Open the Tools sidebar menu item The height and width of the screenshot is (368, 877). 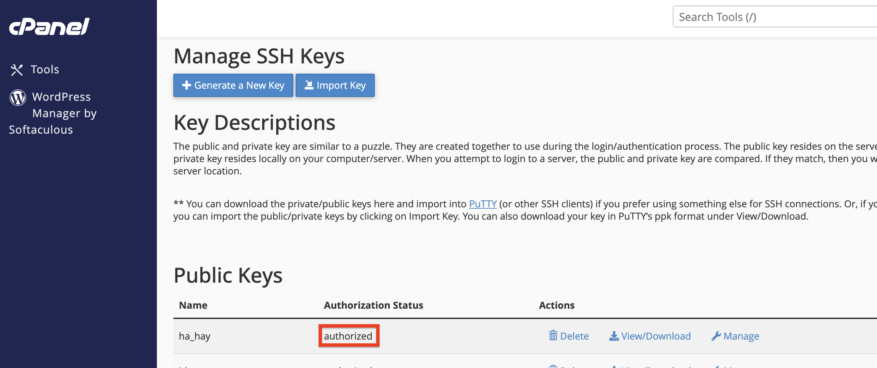click(x=45, y=70)
